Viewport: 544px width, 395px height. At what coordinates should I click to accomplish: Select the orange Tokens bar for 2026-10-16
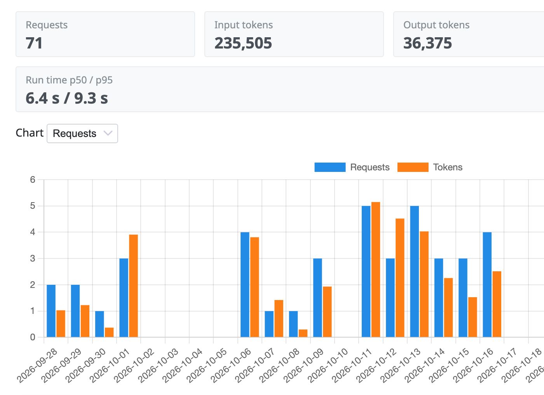pyautogui.click(x=497, y=304)
